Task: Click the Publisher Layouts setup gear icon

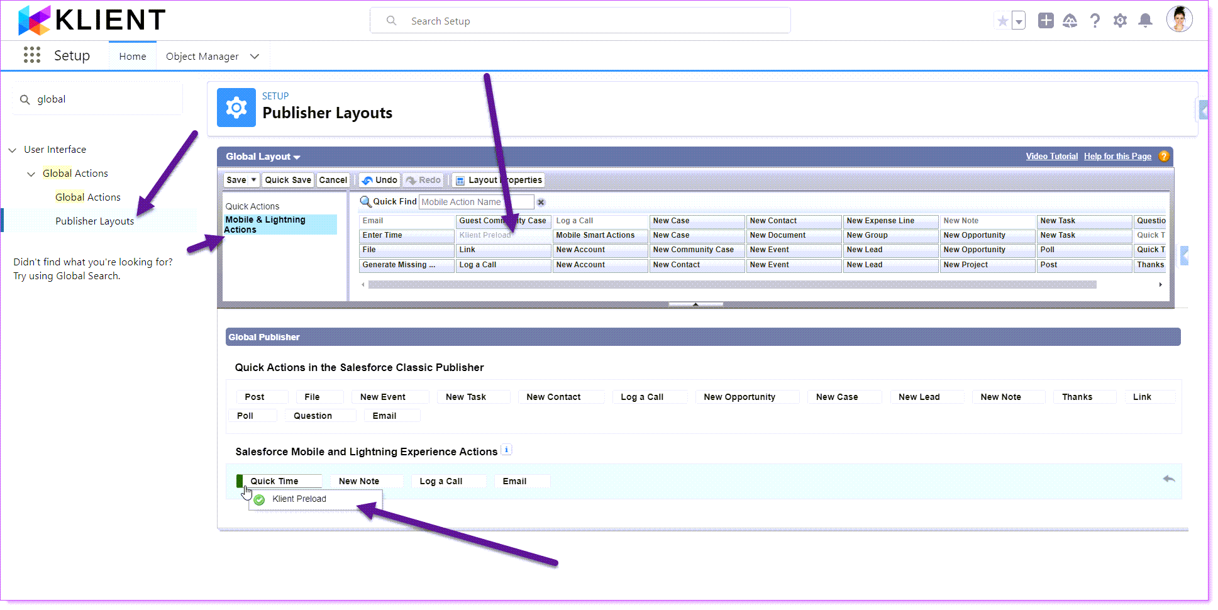Action: coord(236,108)
